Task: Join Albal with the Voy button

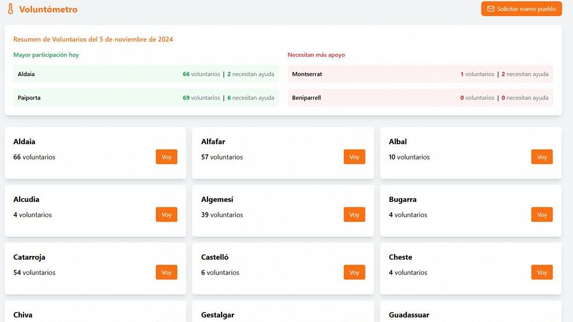Action: tap(542, 157)
